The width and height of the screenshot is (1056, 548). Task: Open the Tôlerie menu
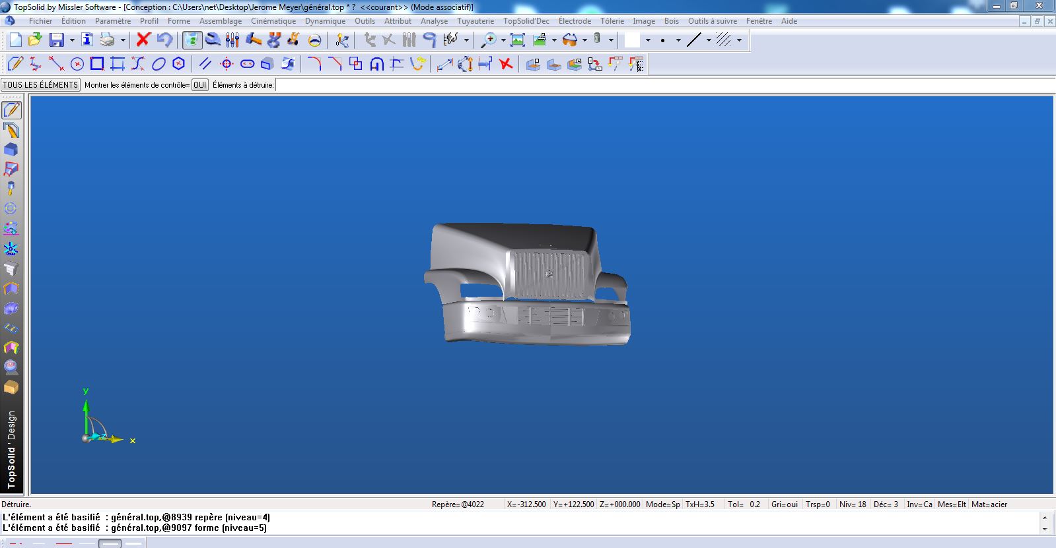612,21
